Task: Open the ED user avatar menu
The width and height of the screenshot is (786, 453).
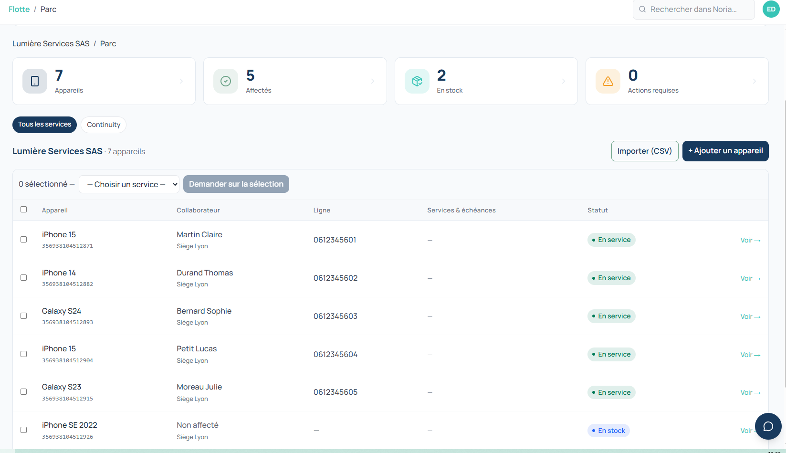Action: click(771, 9)
